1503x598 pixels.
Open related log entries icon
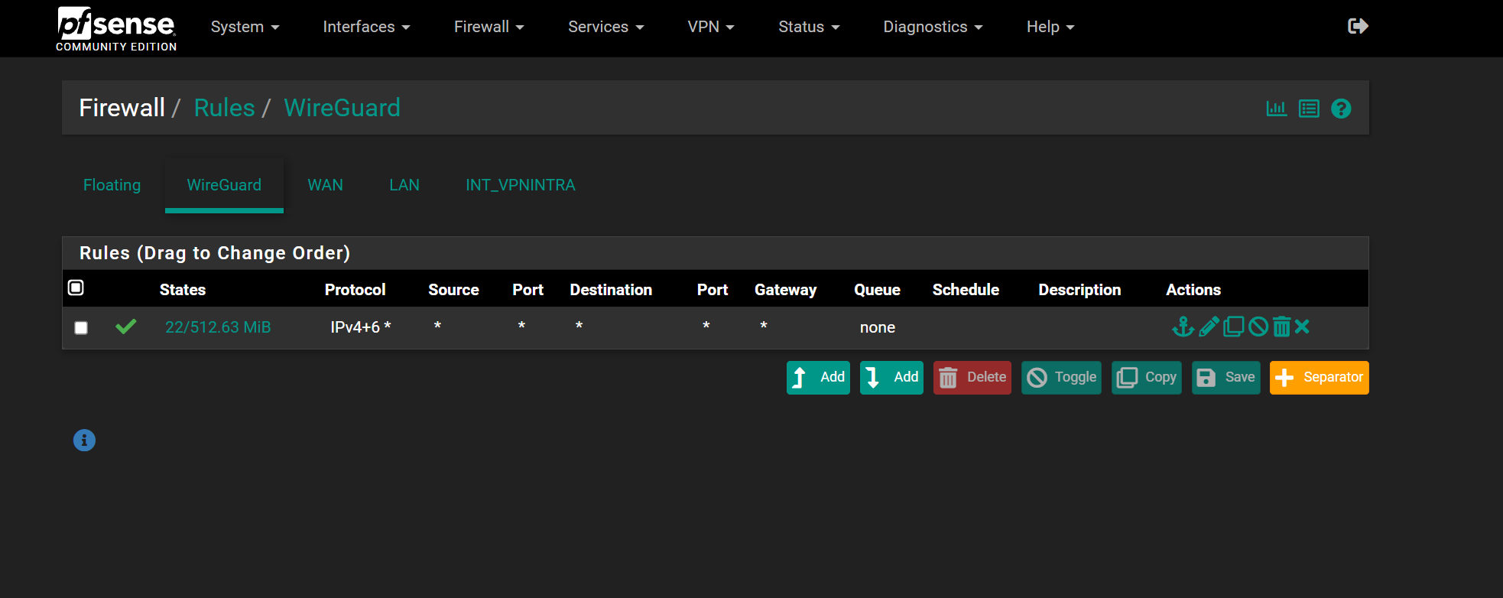[x=1309, y=109]
